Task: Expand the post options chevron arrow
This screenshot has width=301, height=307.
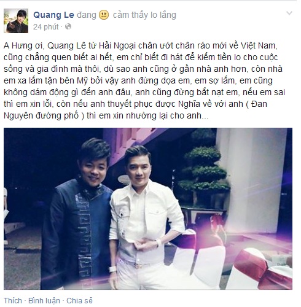Action: tap(289, 14)
